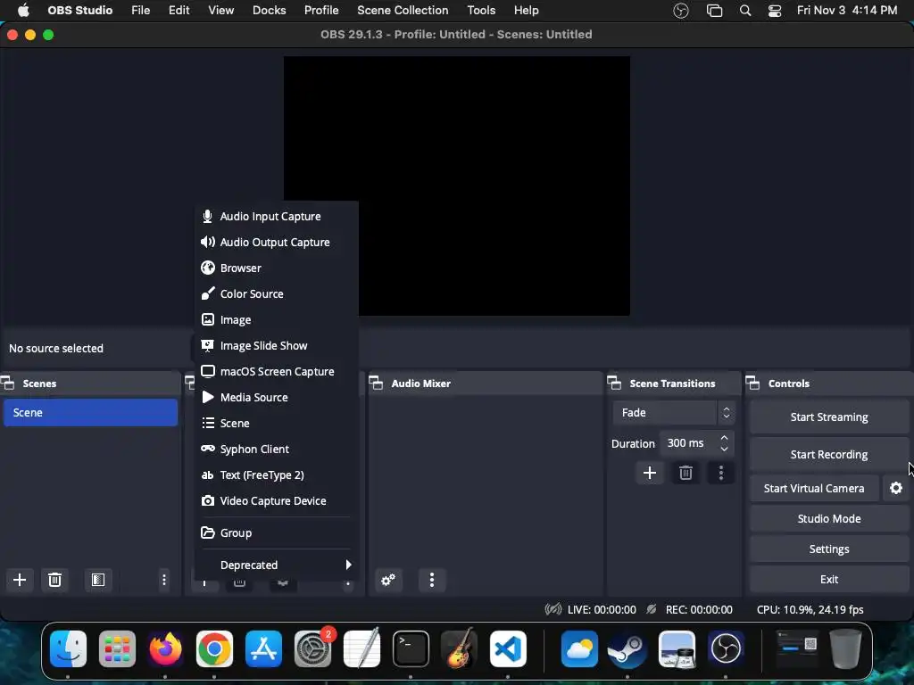Open macOS Control Center icon

pos(775,11)
